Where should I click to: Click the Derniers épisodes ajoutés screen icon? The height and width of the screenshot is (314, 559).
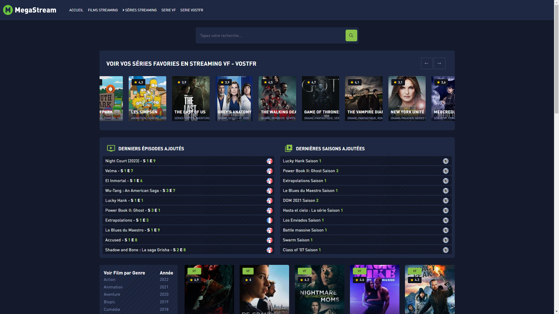tap(111, 148)
